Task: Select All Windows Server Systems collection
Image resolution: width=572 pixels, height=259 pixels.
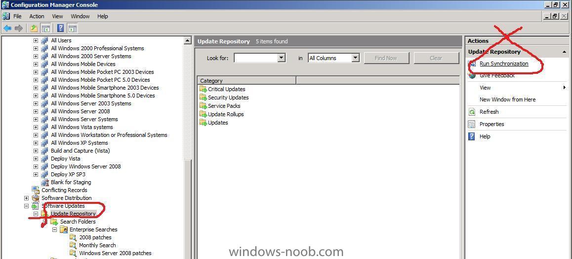Action: (84, 119)
